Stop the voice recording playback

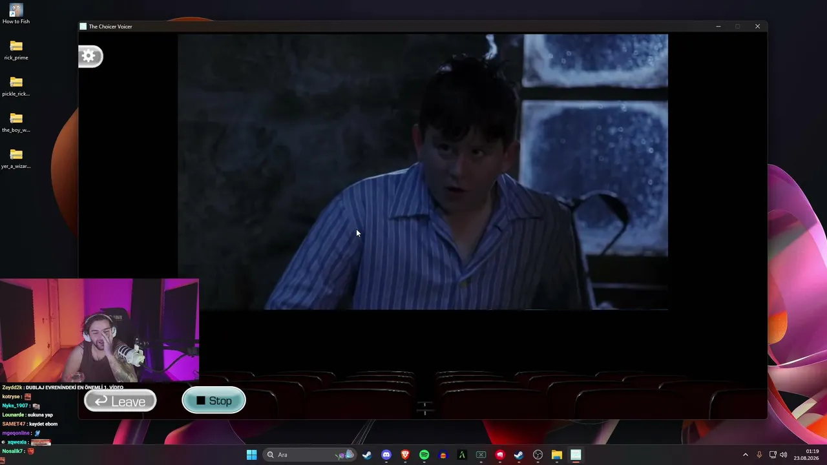click(x=214, y=401)
